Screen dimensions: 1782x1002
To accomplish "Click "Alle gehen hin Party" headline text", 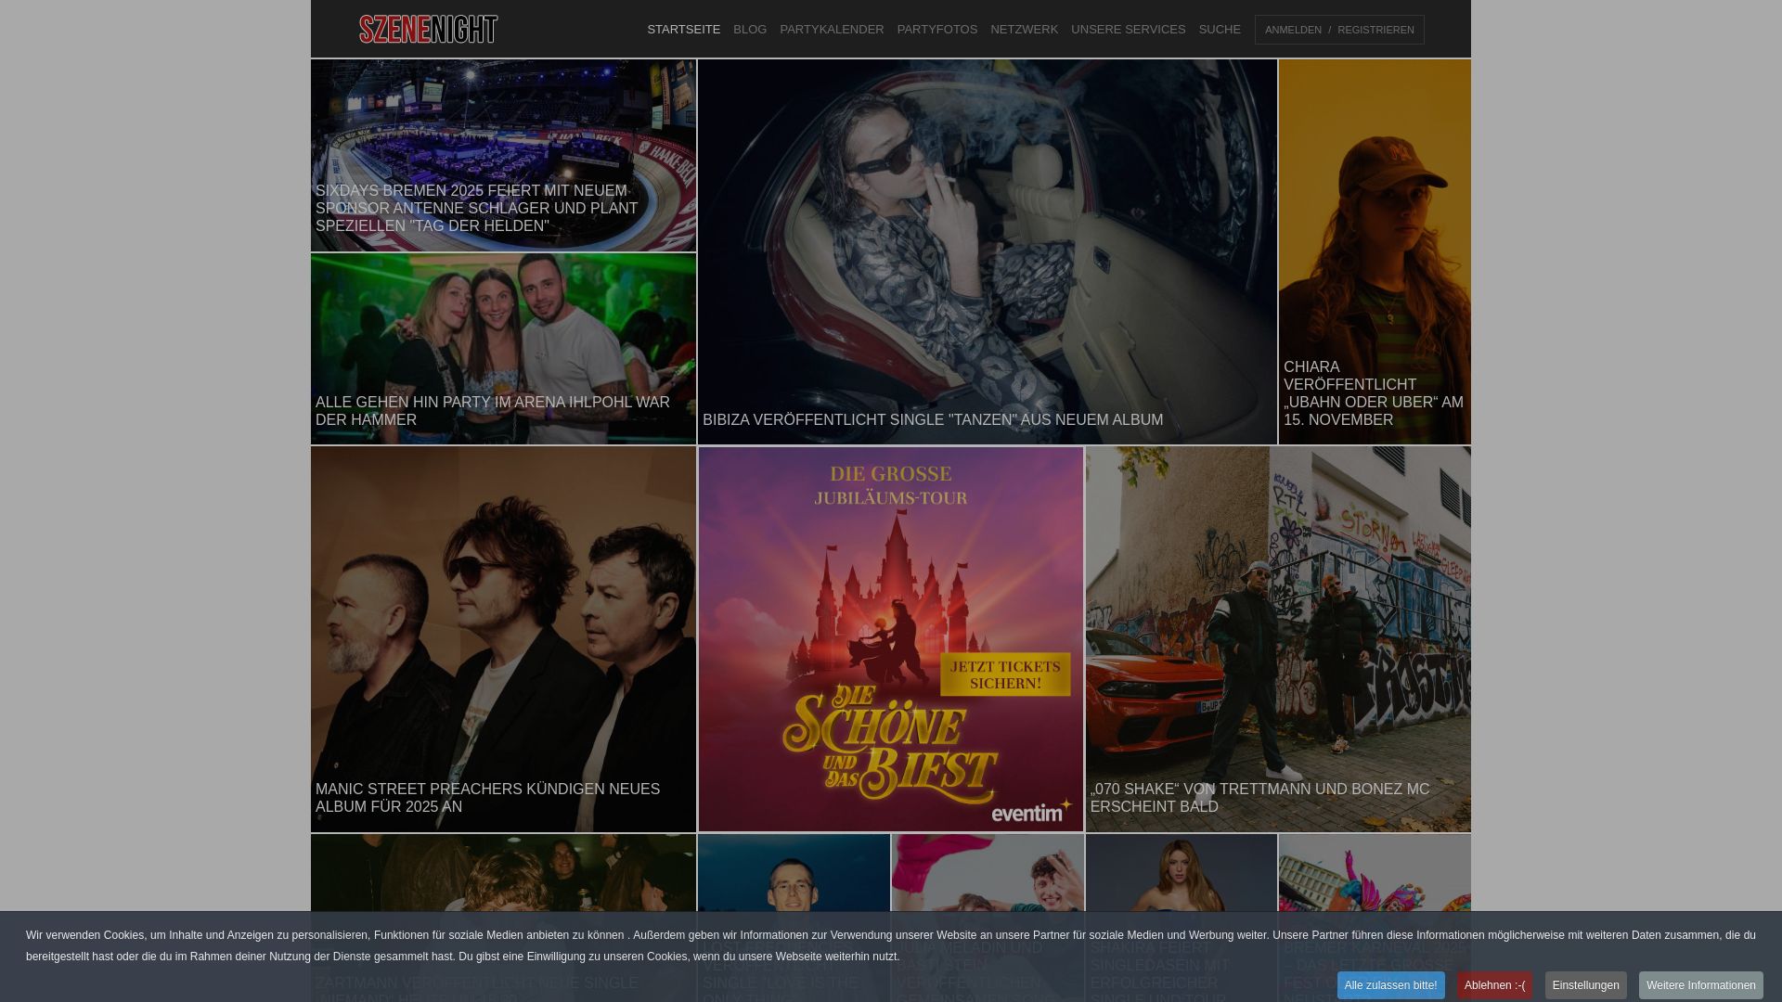I will [x=493, y=411].
